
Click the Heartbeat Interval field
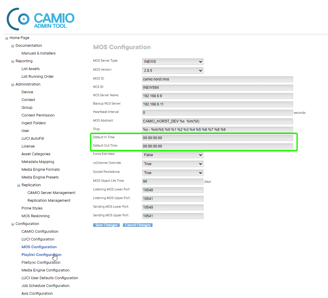tap(217, 113)
